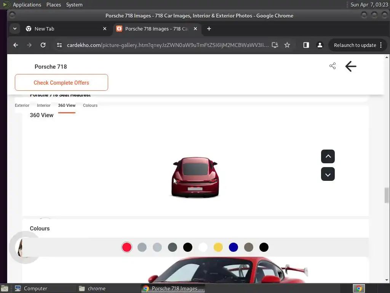Open a new tab with the plus icon

point(209,29)
